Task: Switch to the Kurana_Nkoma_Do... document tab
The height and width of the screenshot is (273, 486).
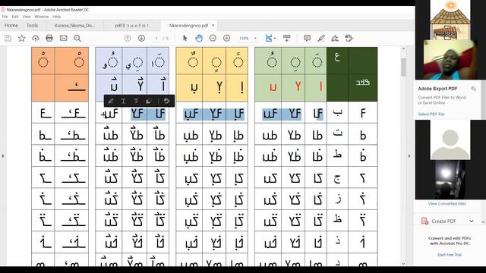Action: tap(74, 26)
